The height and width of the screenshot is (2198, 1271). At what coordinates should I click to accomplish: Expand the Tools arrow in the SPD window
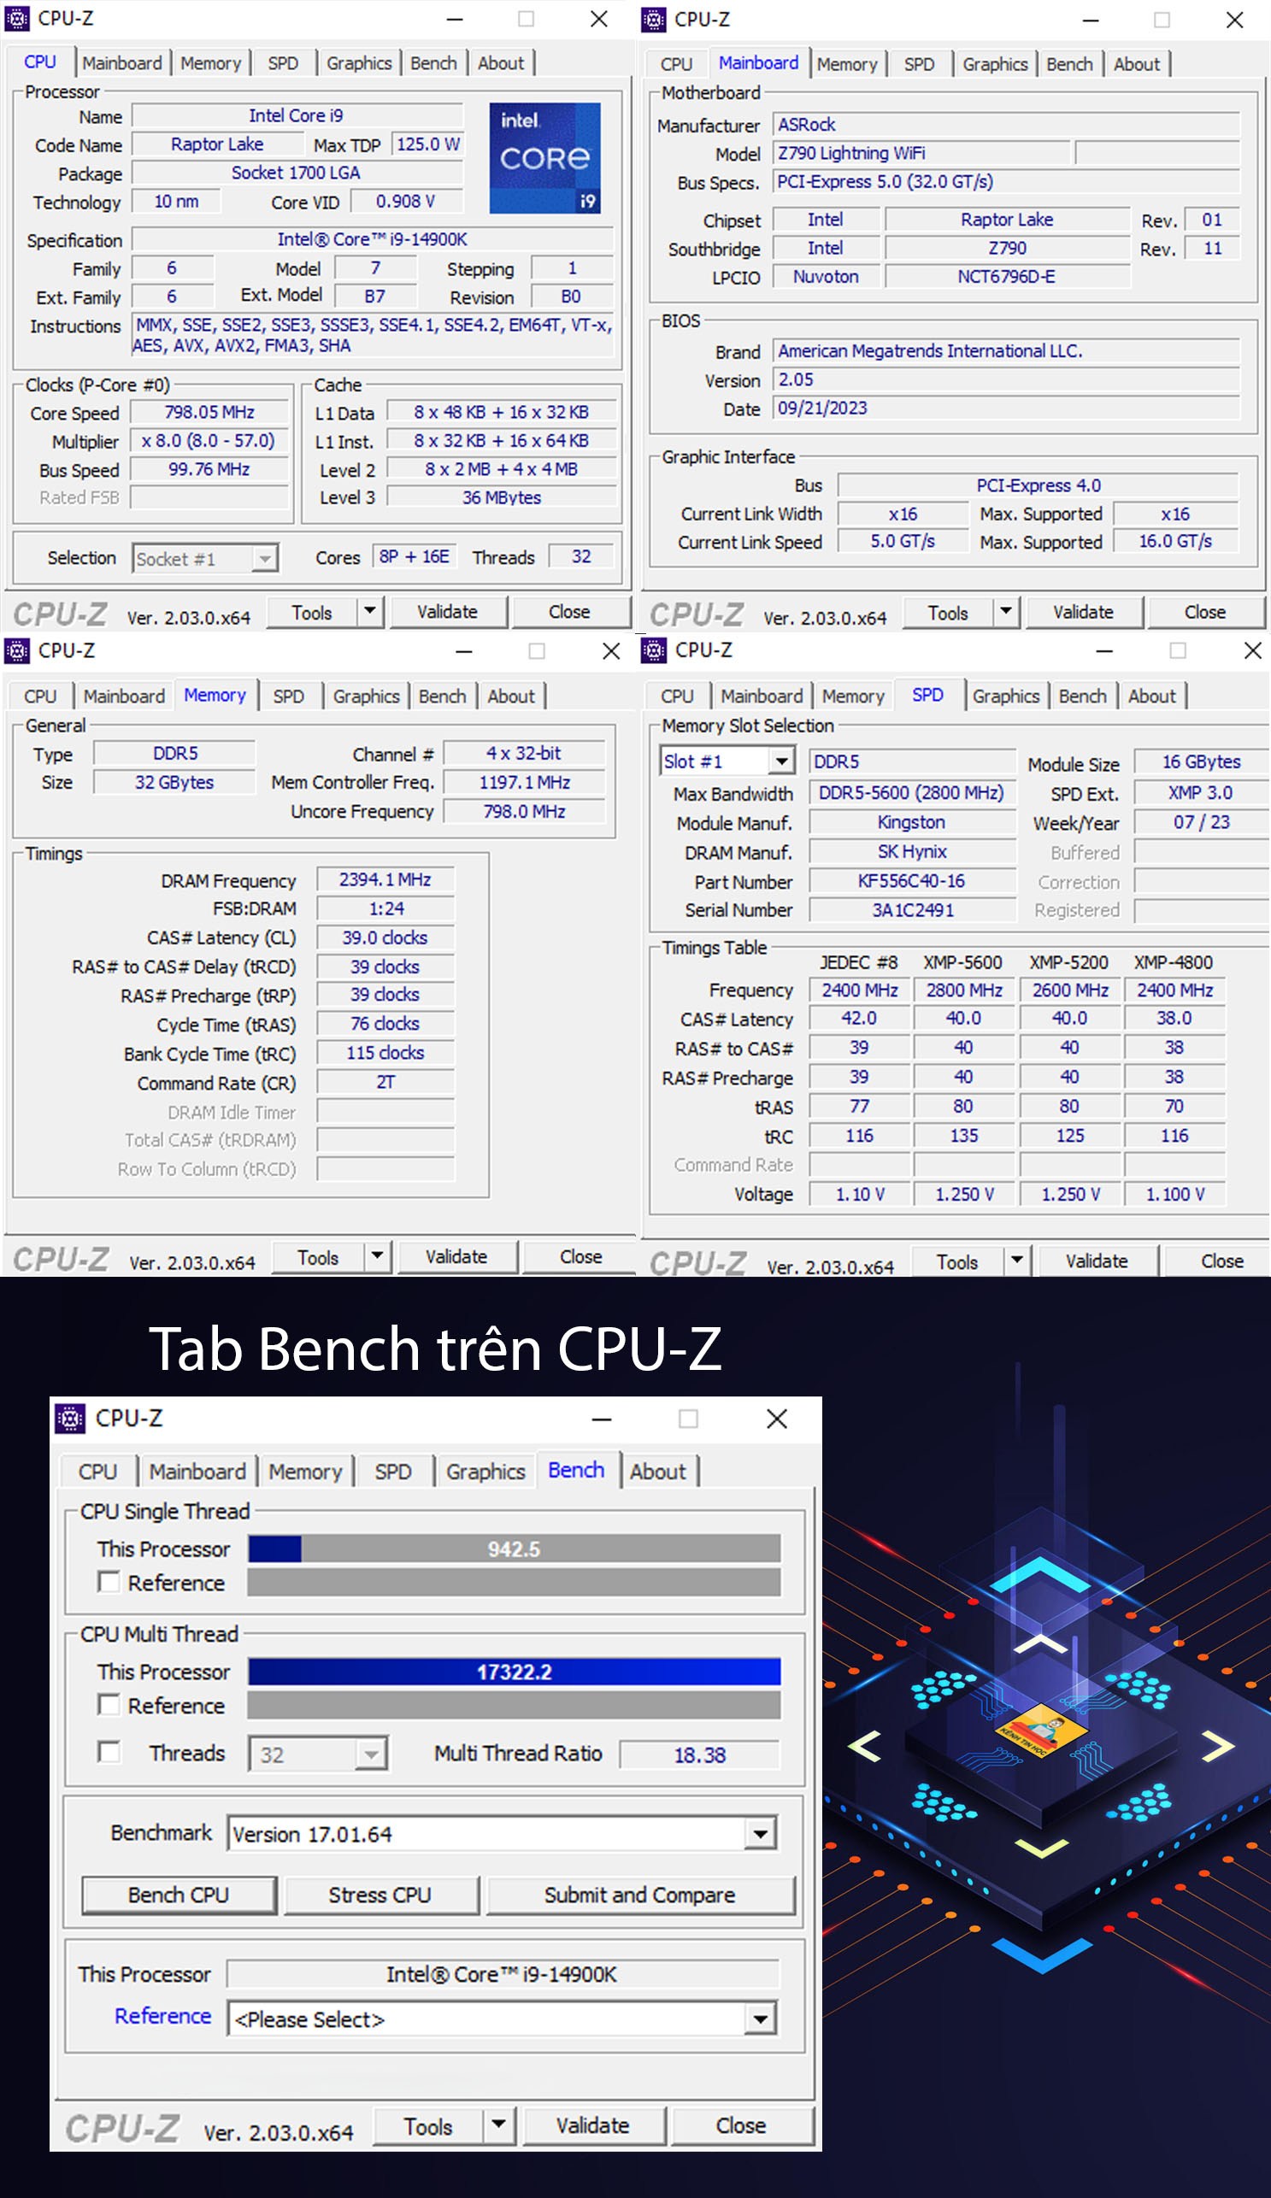pos(1017,1261)
